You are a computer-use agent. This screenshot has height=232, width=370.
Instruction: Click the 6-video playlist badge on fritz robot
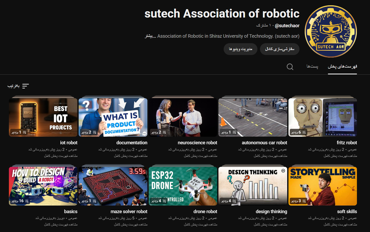pyautogui.click(x=299, y=132)
